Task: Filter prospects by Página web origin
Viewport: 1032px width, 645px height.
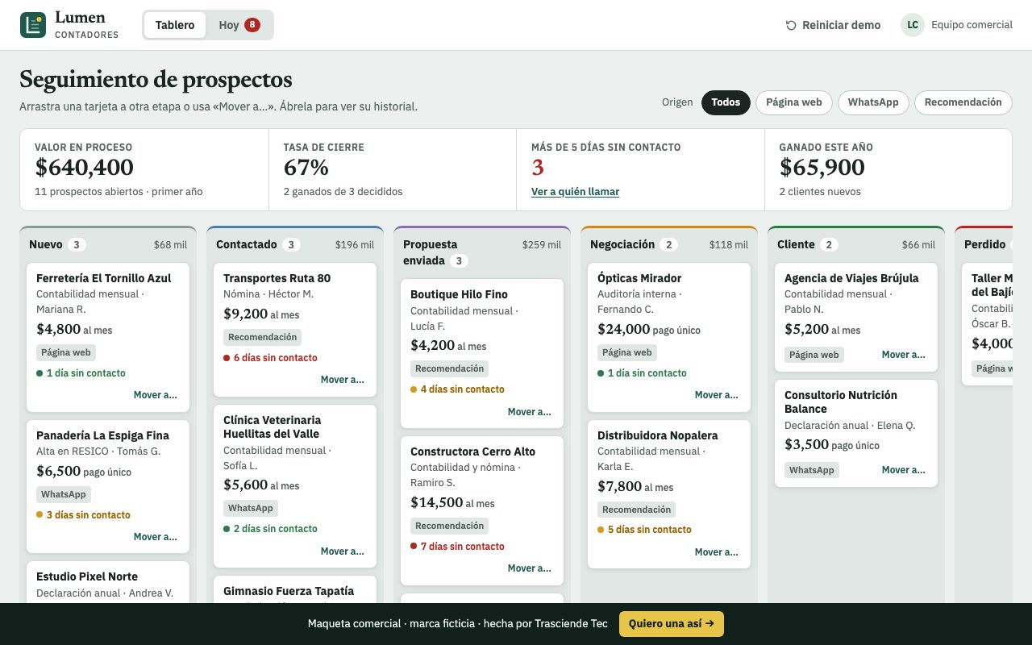Action: 794,102
